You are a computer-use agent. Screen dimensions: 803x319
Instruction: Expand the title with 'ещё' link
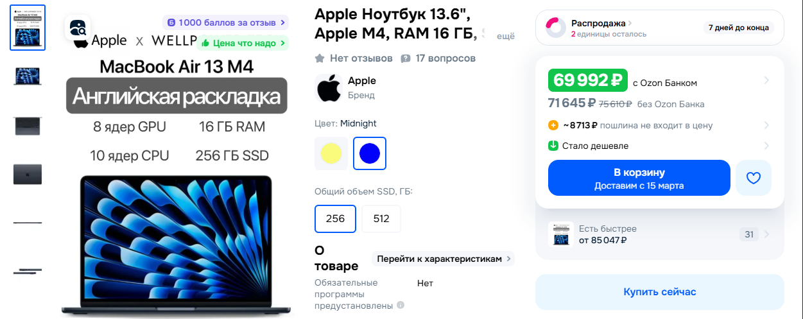coord(506,37)
